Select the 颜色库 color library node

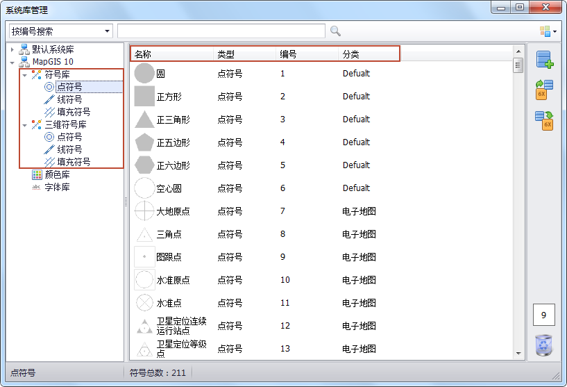click(x=57, y=175)
